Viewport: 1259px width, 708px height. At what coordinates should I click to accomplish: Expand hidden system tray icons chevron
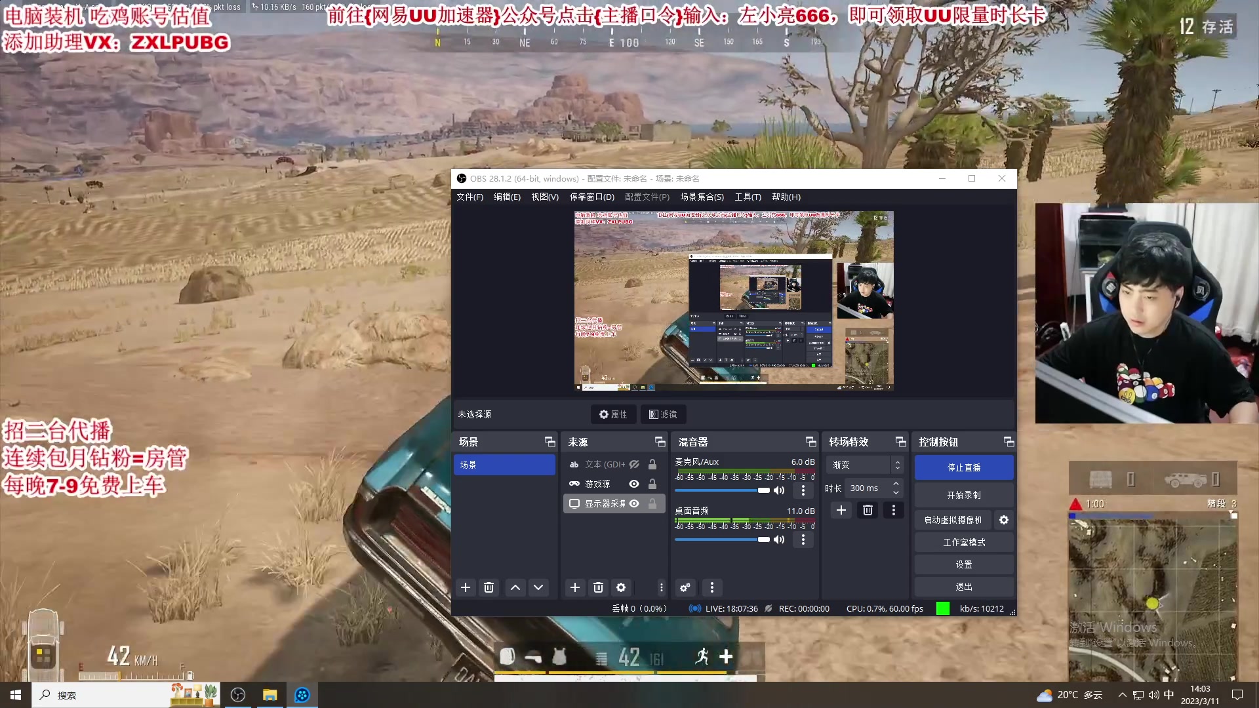(x=1122, y=695)
